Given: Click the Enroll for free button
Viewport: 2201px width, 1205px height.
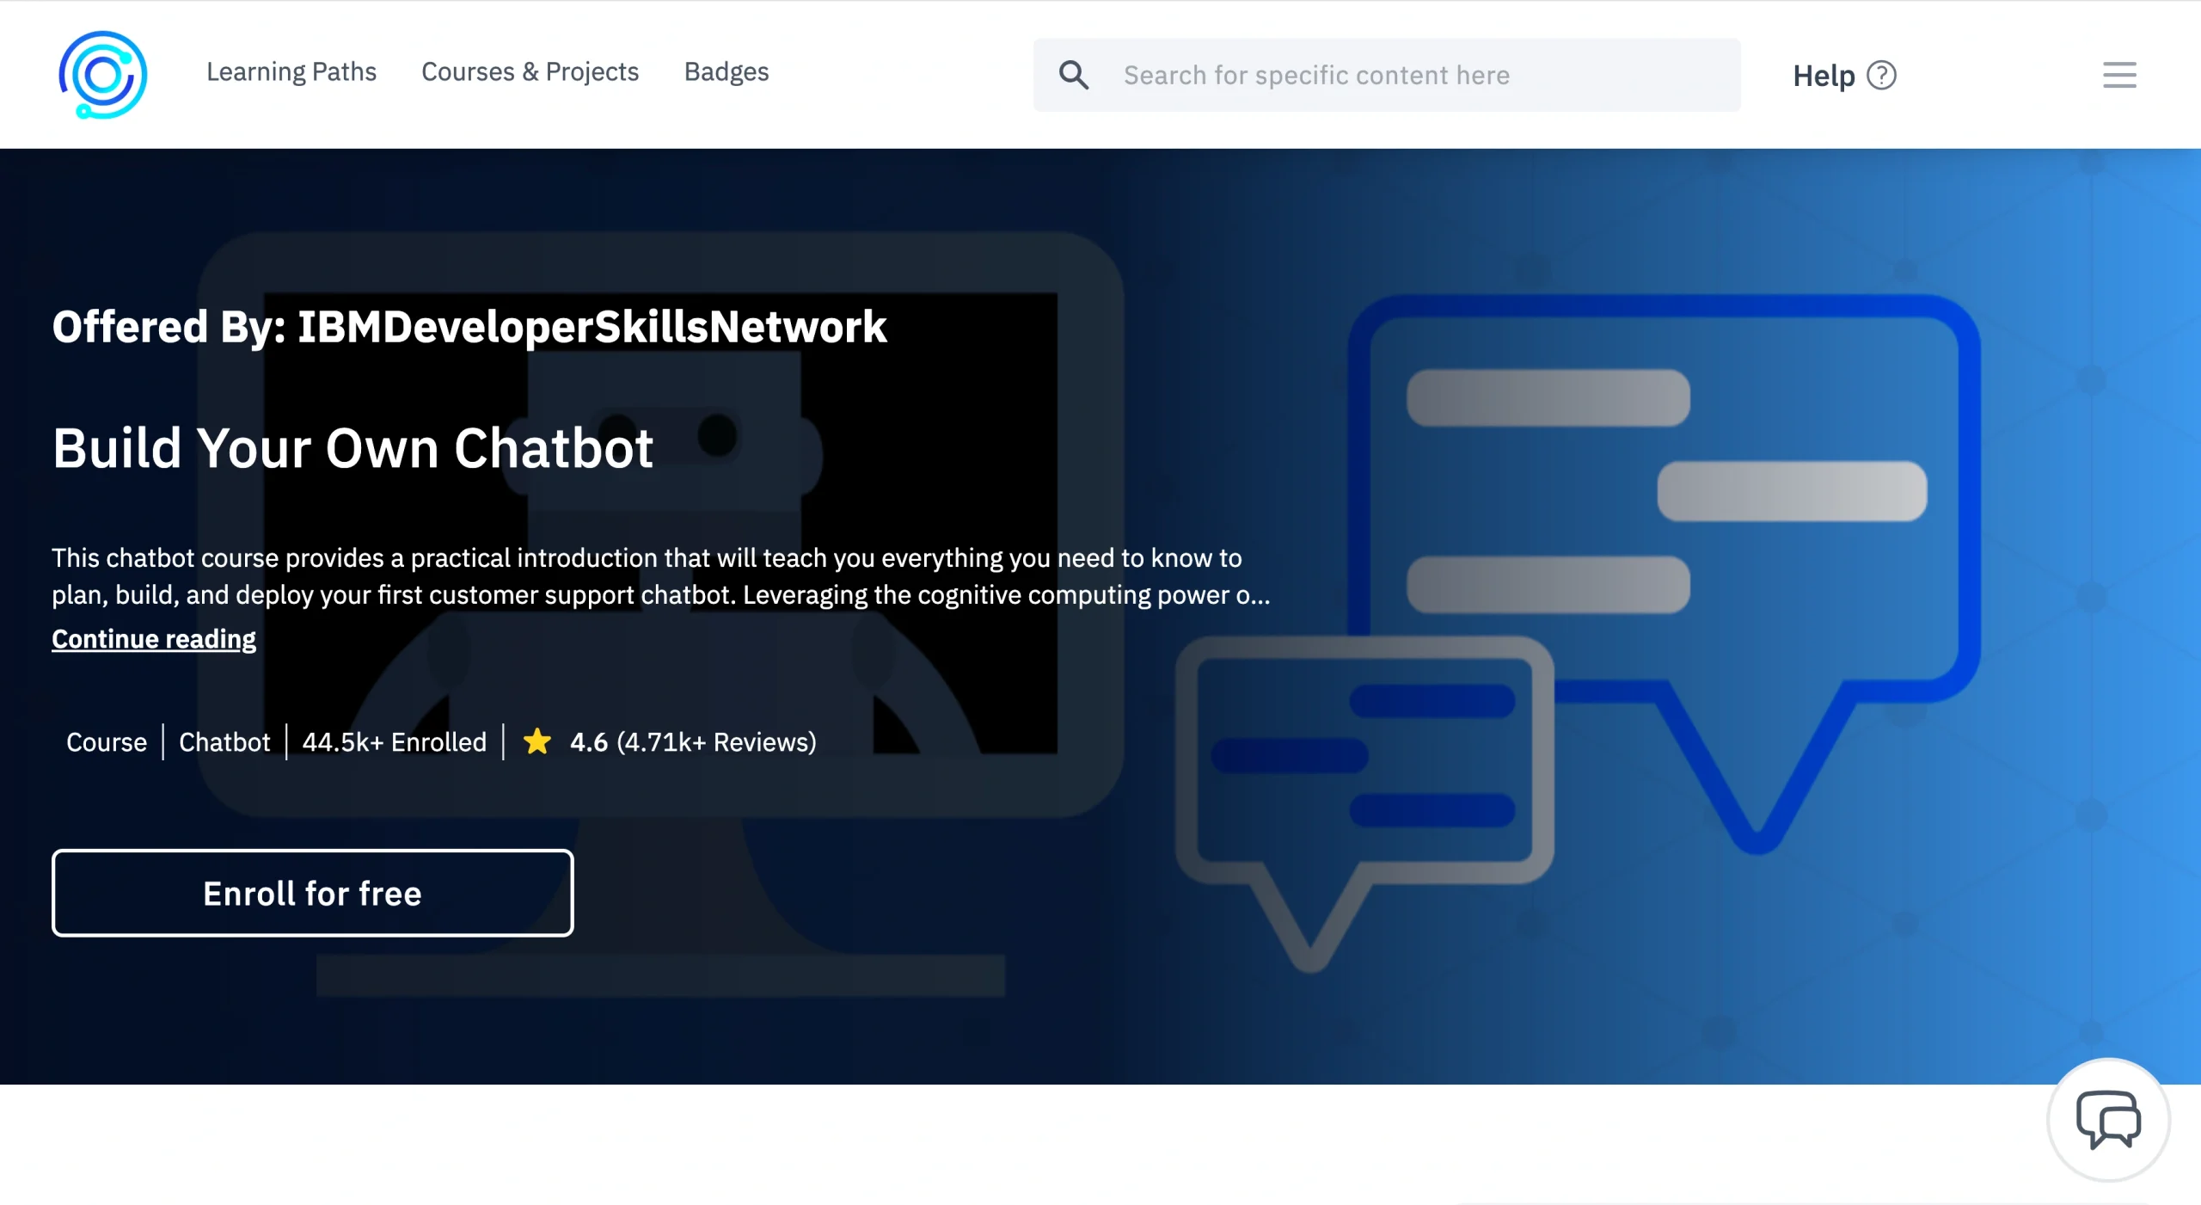Looking at the screenshot, I should pyautogui.click(x=311, y=893).
